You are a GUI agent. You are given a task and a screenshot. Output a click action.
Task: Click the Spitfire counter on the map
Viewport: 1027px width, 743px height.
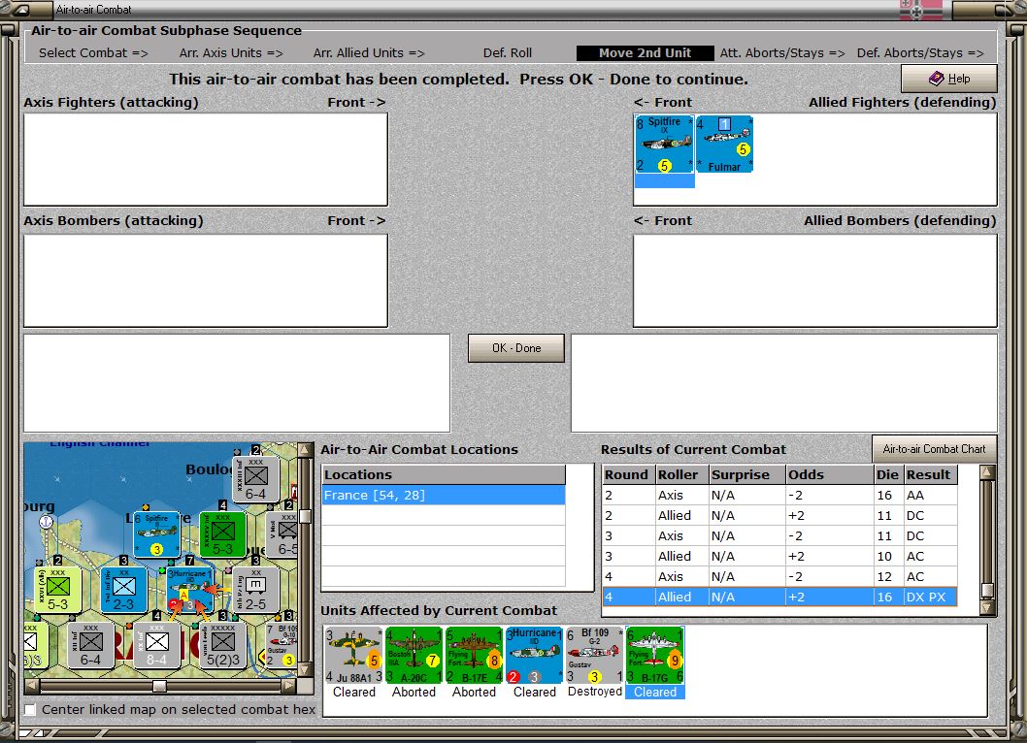[x=156, y=534]
